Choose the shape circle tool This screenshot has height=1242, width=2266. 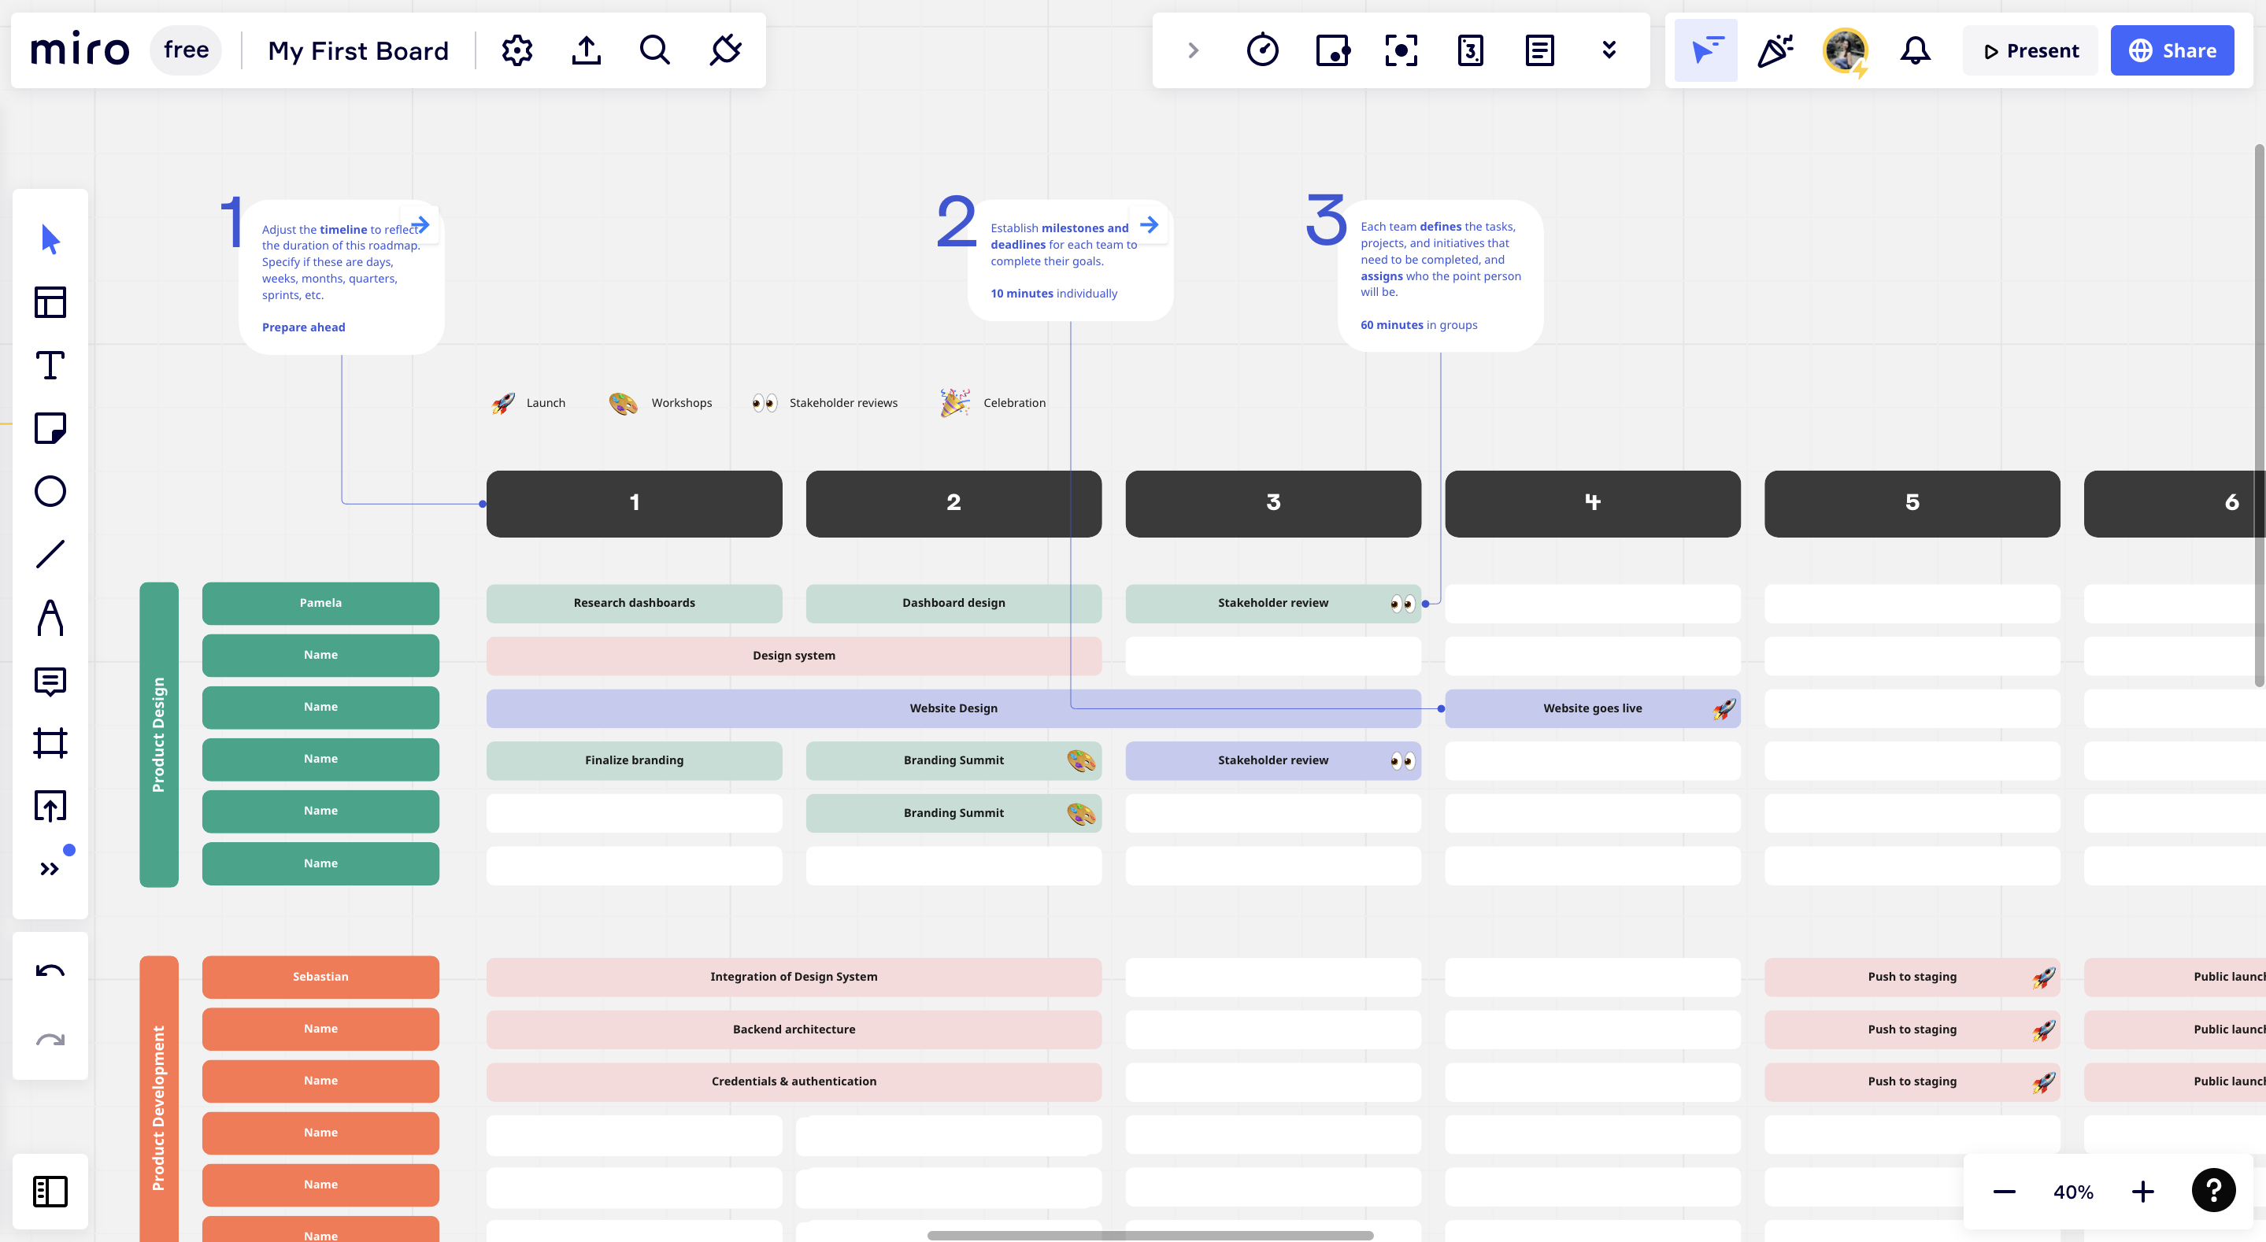pyautogui.click(x=50, y=491)
